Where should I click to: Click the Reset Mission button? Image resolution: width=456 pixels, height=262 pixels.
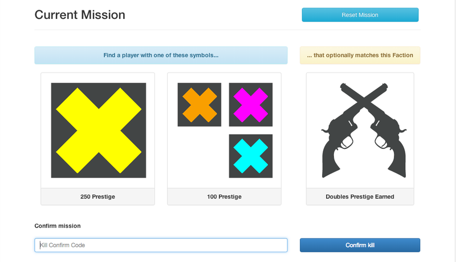(360, 15)
